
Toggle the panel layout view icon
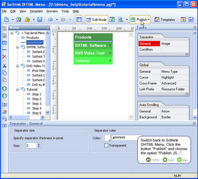click(79, 19)
